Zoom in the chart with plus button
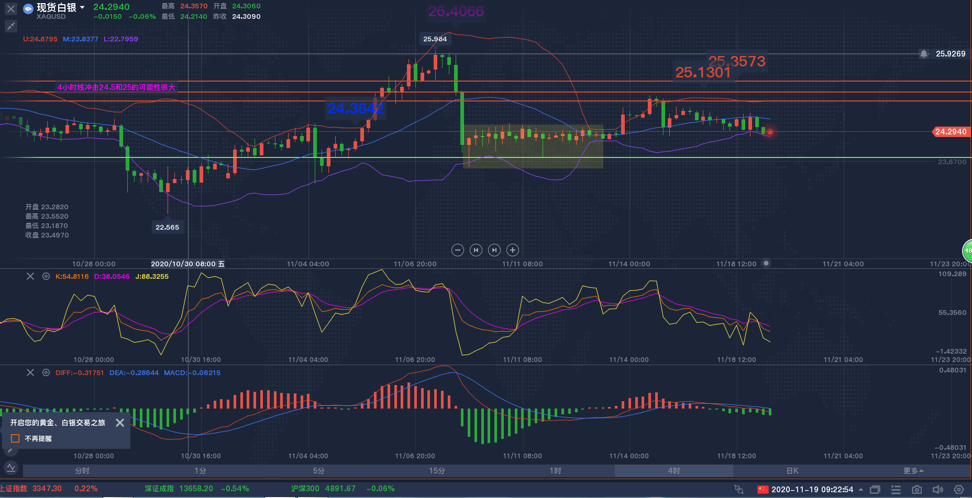Screen dimensions: 972x498 point(513,250)
